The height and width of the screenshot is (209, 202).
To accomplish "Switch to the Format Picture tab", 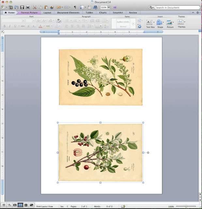I will [29, 13].
